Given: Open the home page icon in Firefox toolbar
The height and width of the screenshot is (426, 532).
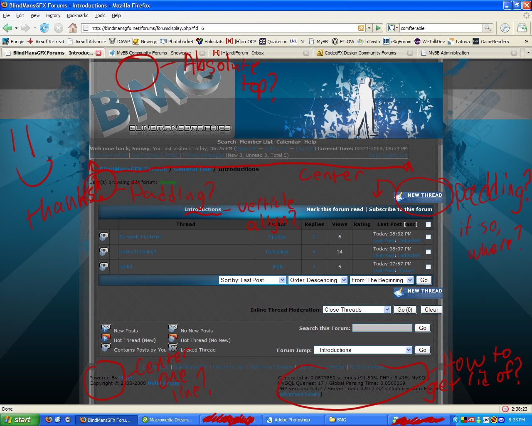Looking at the screenshot, I should [x=73, y=28].
